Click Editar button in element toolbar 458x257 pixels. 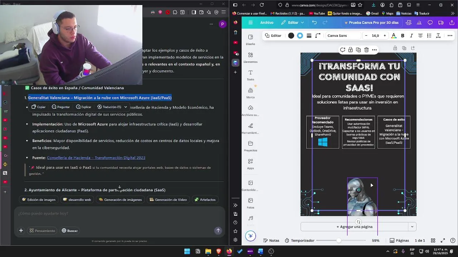[x=273, y=36]
